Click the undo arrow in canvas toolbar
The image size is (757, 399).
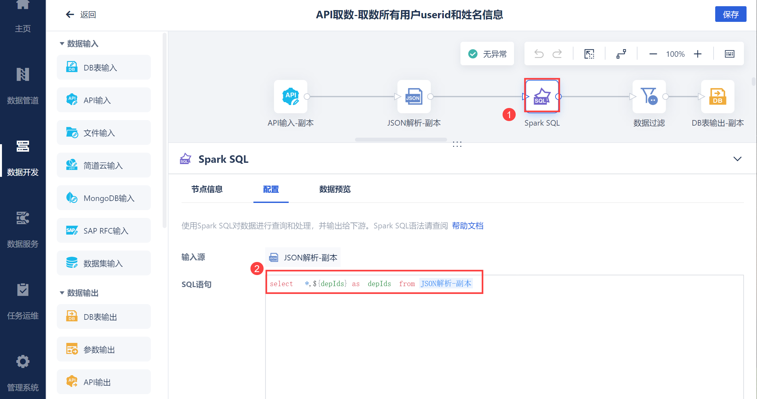[539, 54]
